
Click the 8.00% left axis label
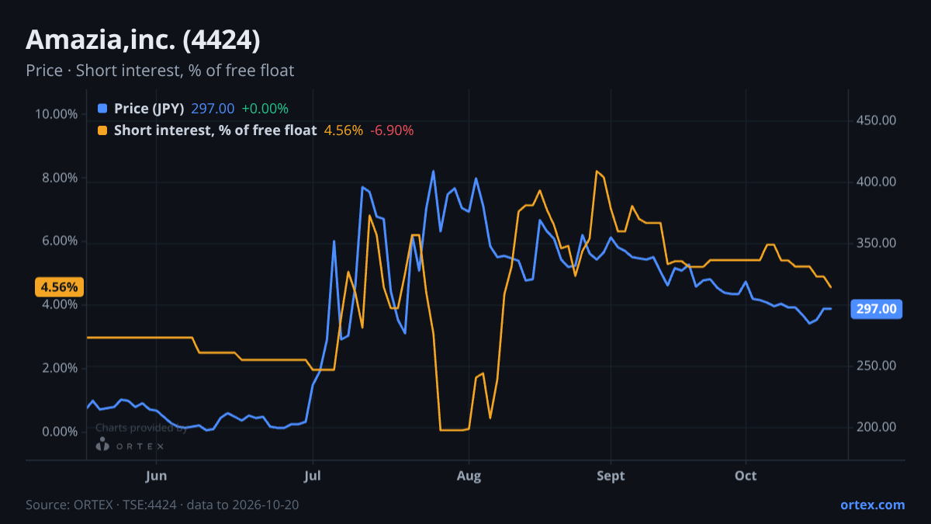(60, 178)
